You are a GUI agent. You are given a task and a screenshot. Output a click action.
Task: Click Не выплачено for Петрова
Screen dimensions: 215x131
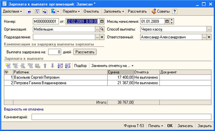click(146, 83)
